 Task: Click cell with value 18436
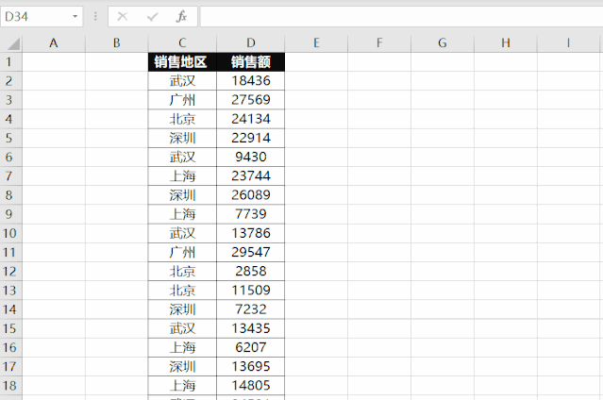(x=251, y=81)
